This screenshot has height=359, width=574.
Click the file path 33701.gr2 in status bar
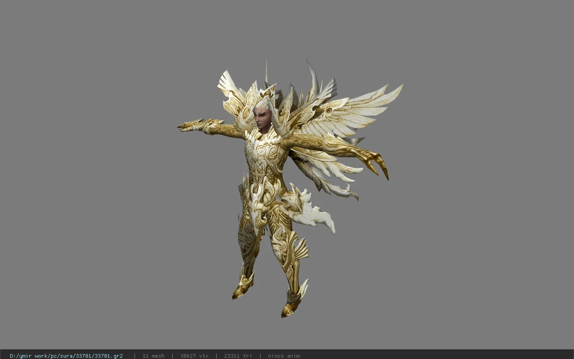(x=66, y=356)
